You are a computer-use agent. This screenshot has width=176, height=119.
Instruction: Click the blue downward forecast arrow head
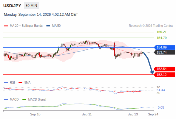(x=152, y=73)
